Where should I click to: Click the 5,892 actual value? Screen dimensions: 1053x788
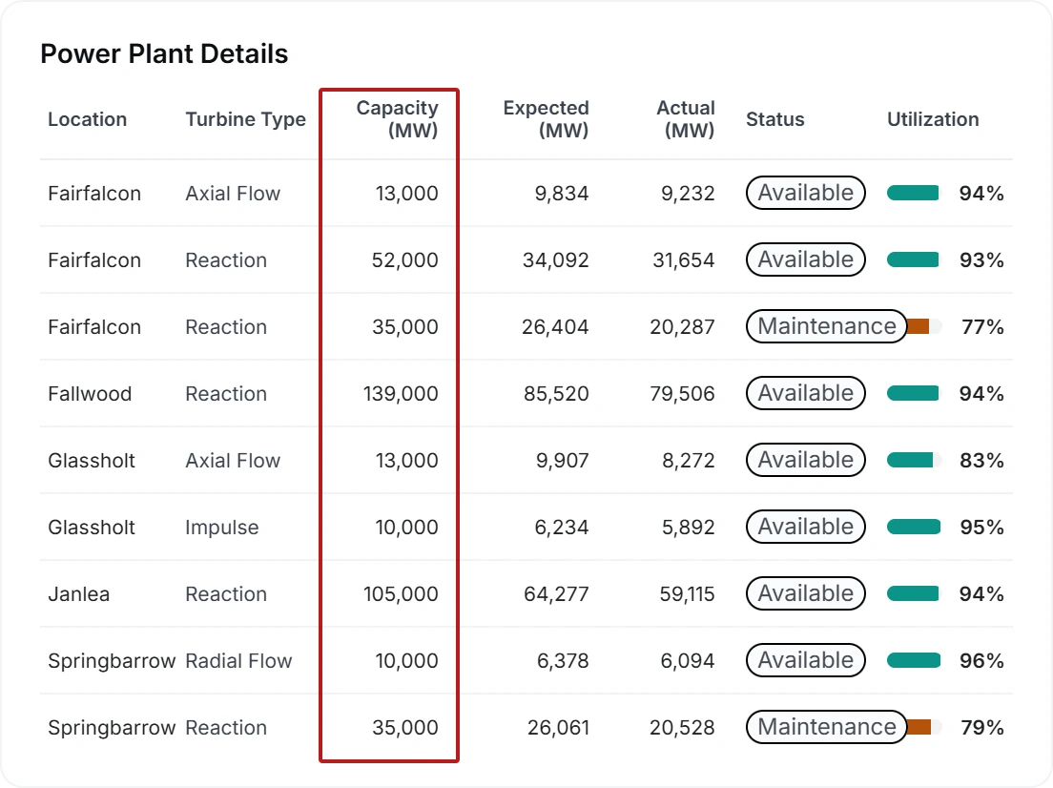(x=689, y=528)
